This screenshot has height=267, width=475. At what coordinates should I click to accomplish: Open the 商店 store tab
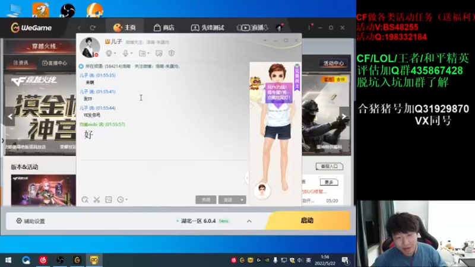click(164, 28)
